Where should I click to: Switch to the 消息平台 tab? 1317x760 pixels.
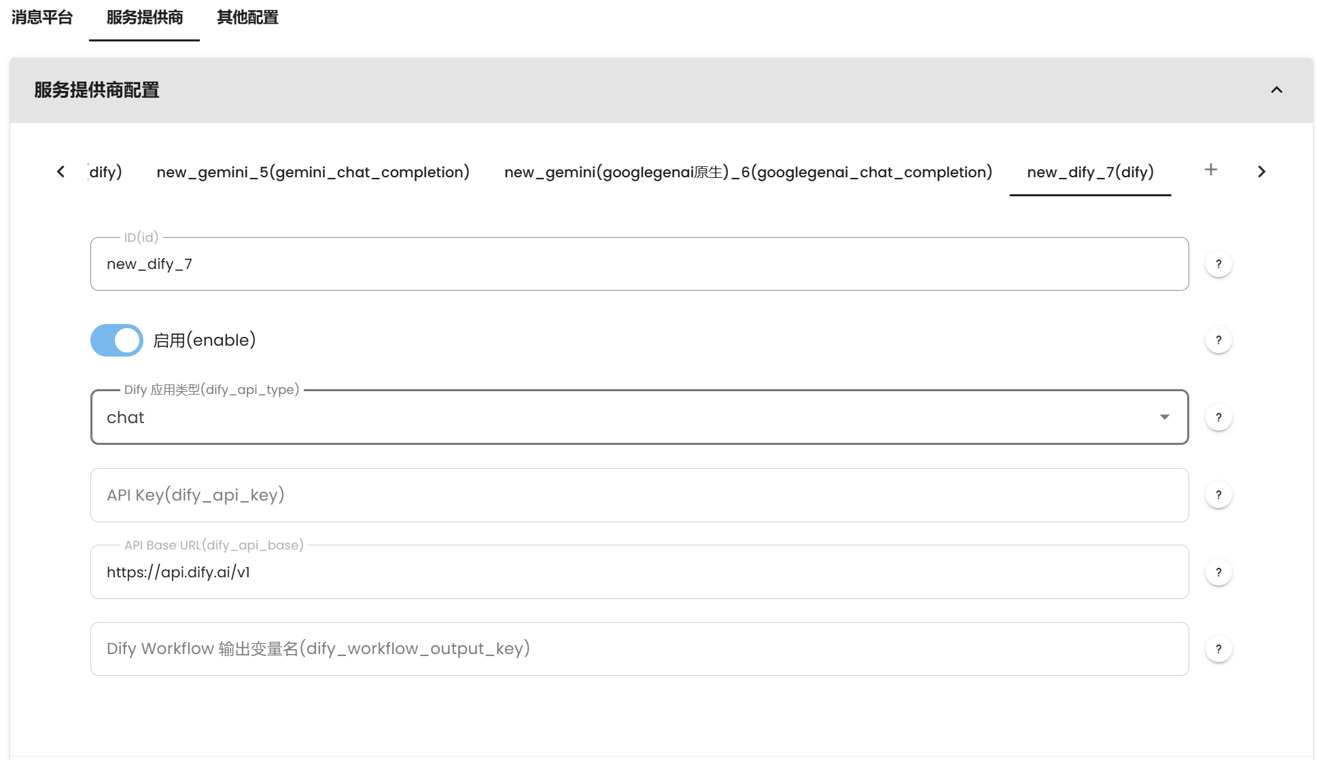(42, 18)
